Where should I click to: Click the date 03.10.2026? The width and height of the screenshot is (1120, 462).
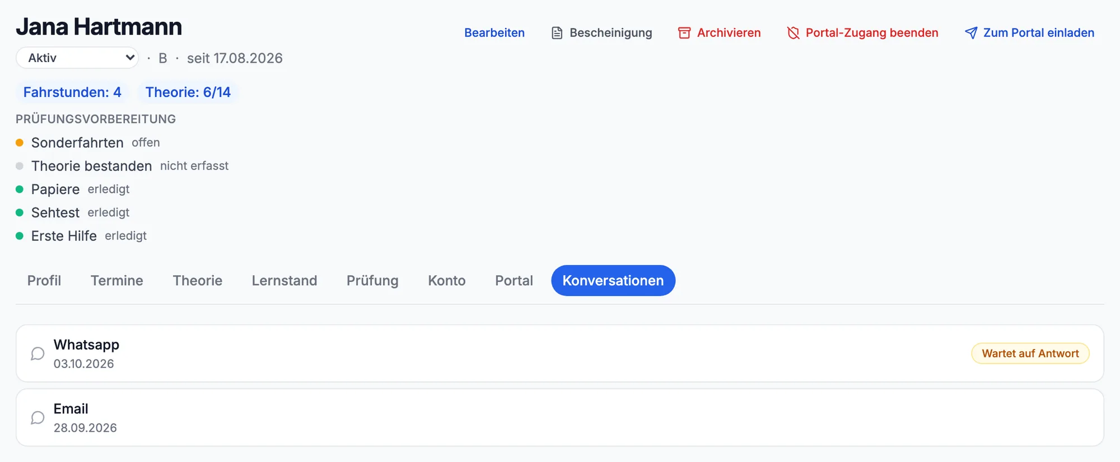[84, 364]
